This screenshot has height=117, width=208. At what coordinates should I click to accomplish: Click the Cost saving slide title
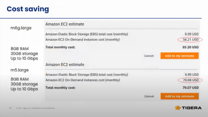28,9
